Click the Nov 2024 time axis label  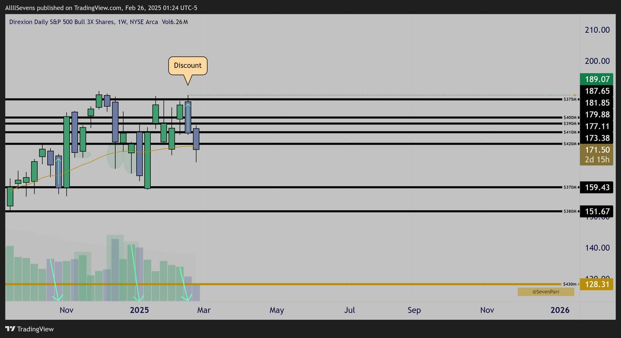tap(66, 310)
